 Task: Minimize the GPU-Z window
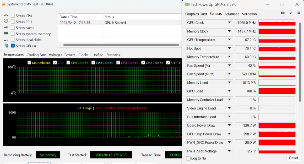coord(267,4)
